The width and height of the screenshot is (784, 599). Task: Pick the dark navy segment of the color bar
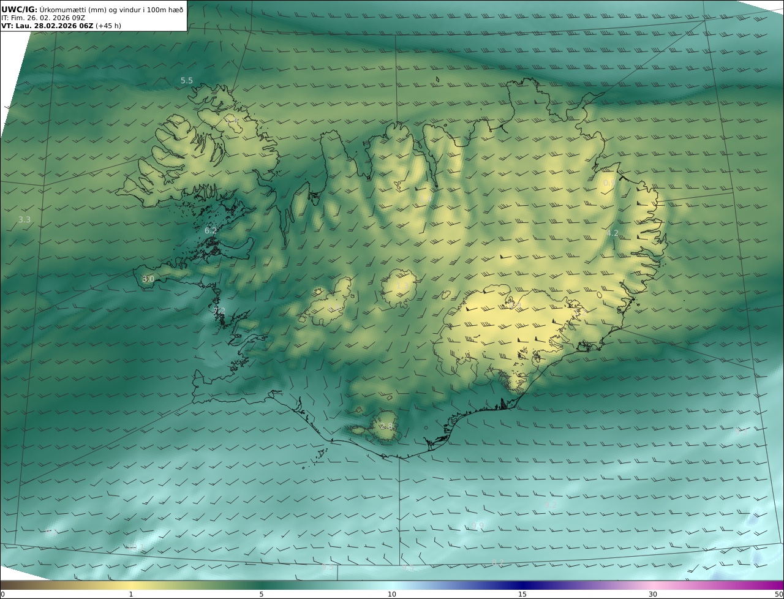click(521, 585)
